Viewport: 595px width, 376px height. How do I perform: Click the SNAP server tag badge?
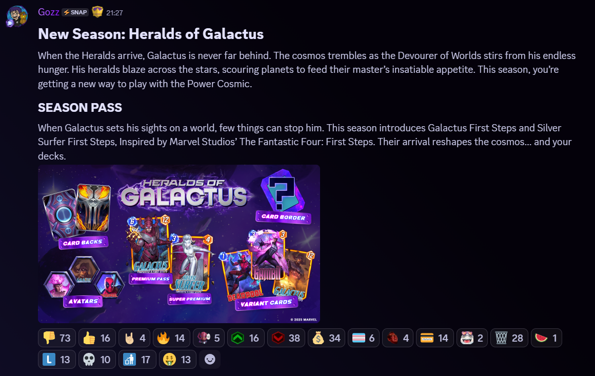click(75, 12)
